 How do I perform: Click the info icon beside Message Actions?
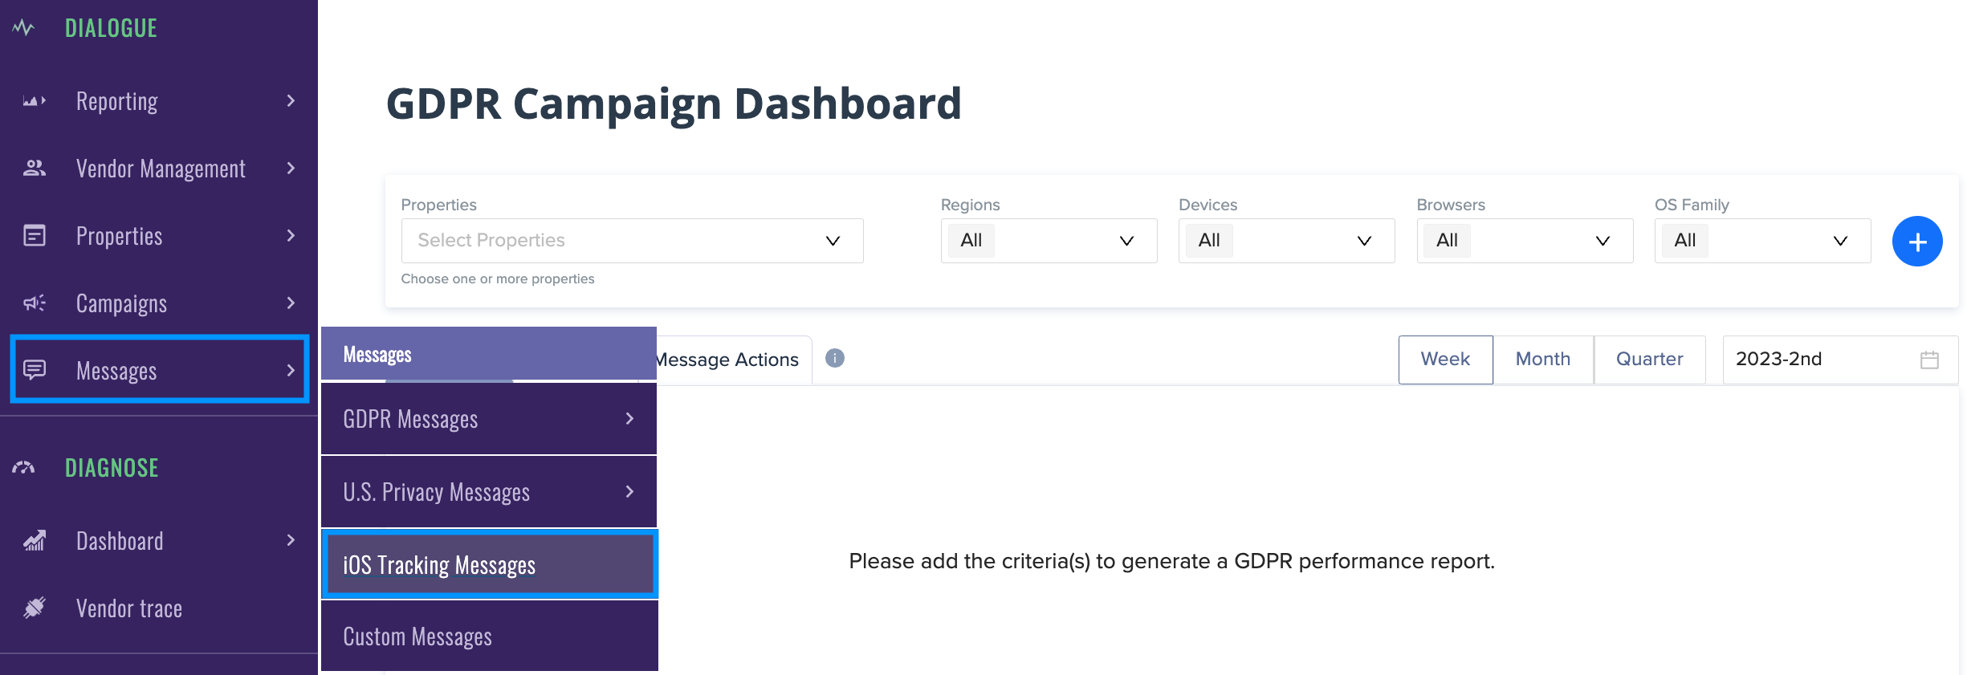click(x=835, y=358)
